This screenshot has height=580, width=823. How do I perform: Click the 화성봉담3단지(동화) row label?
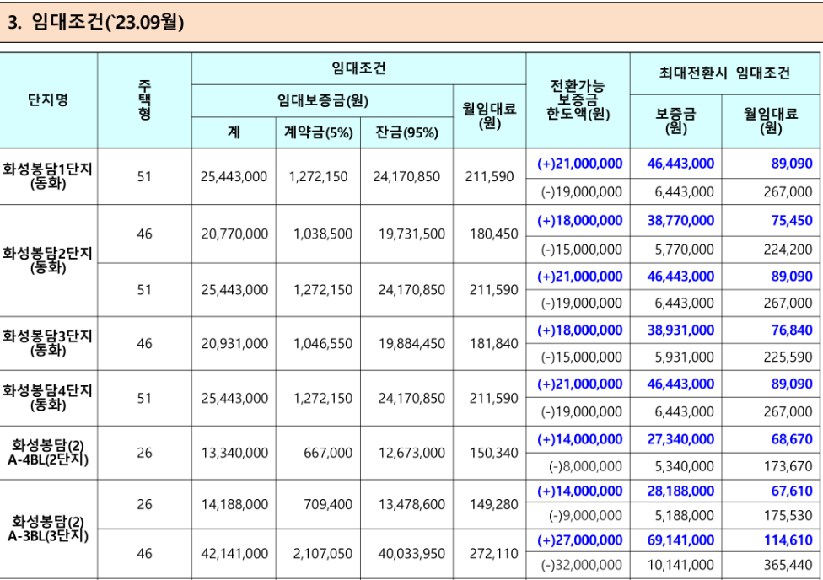[49, 341]
